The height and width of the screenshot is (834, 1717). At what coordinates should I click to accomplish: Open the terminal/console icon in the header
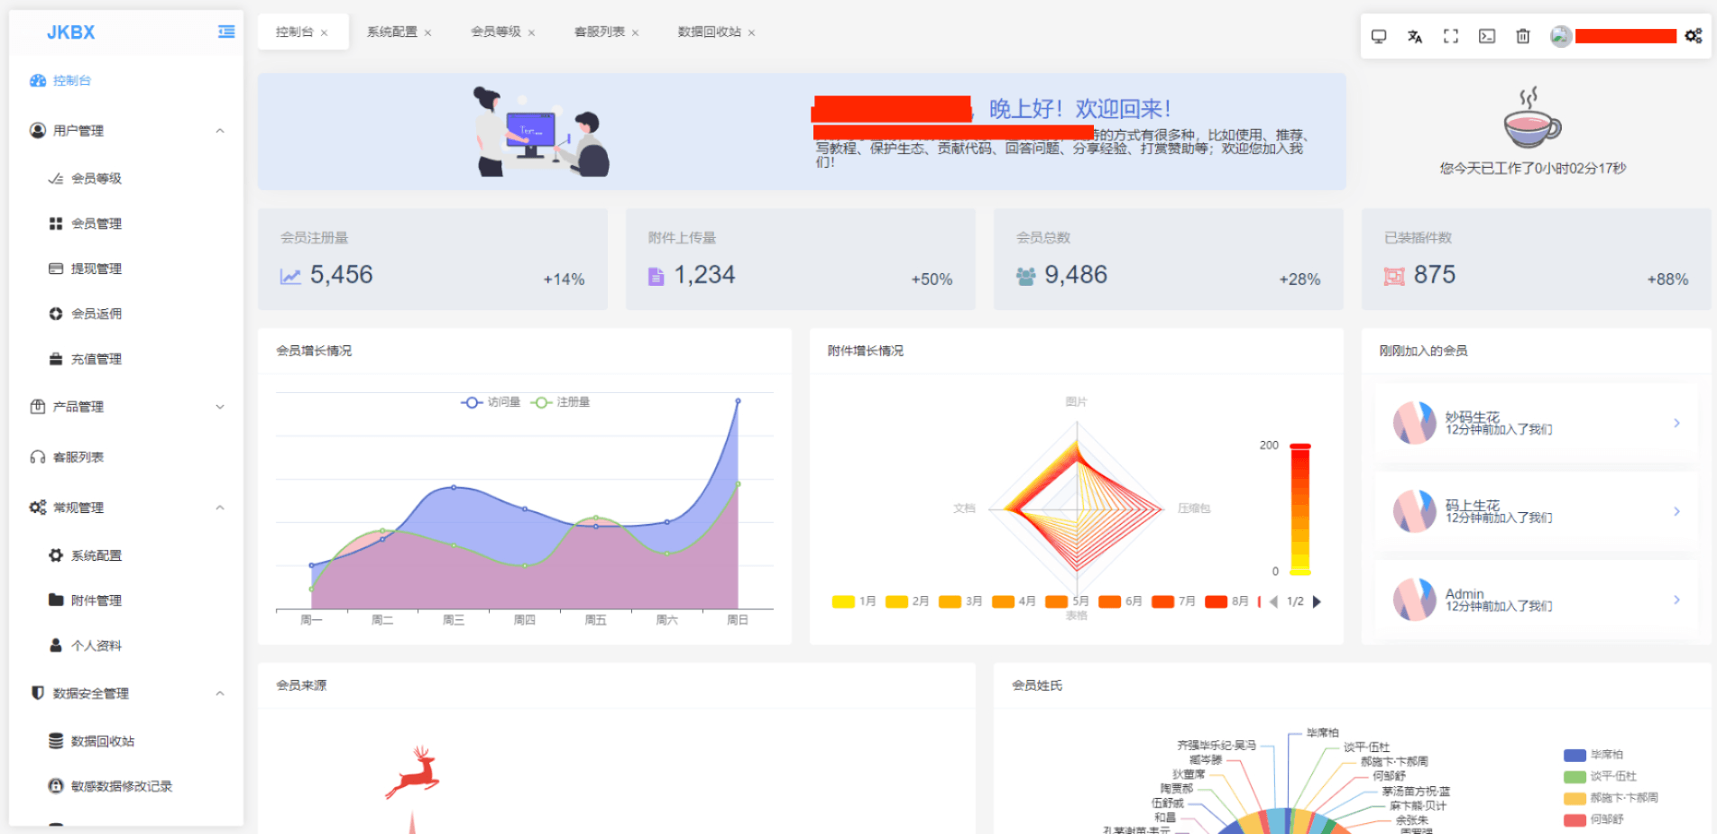(x=1486, y=36)
